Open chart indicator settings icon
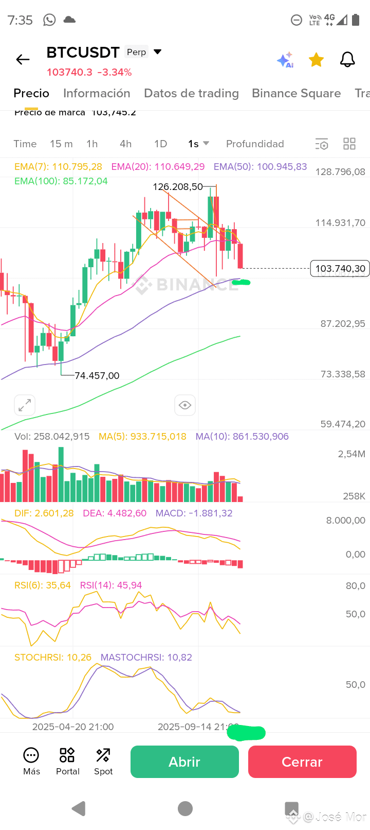The image size is (370, 830). click(x=322, y=144)
